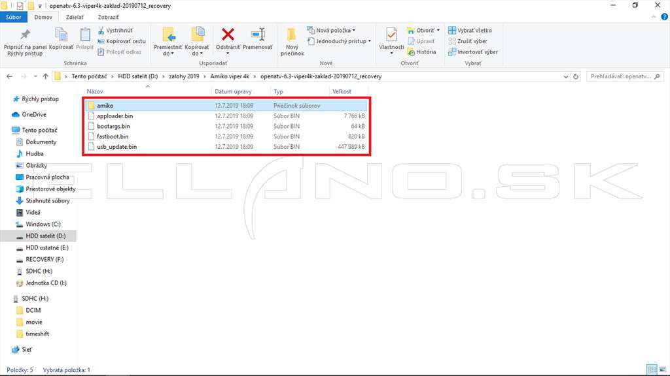Click Prilepiť odkaz
Viewport: 670px width, 376px height.
[120, 52]
